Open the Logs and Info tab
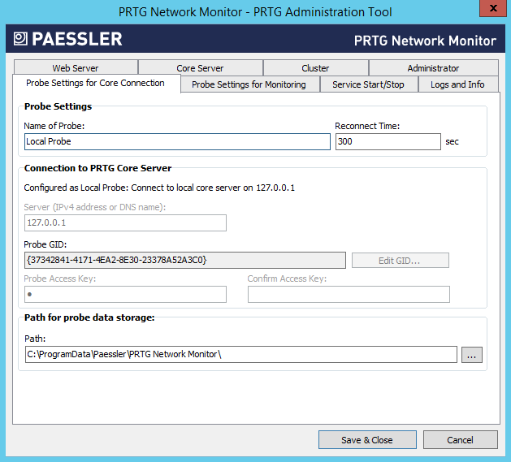The height and width of the screenshot is (462, 511). (x=457, y=84)
